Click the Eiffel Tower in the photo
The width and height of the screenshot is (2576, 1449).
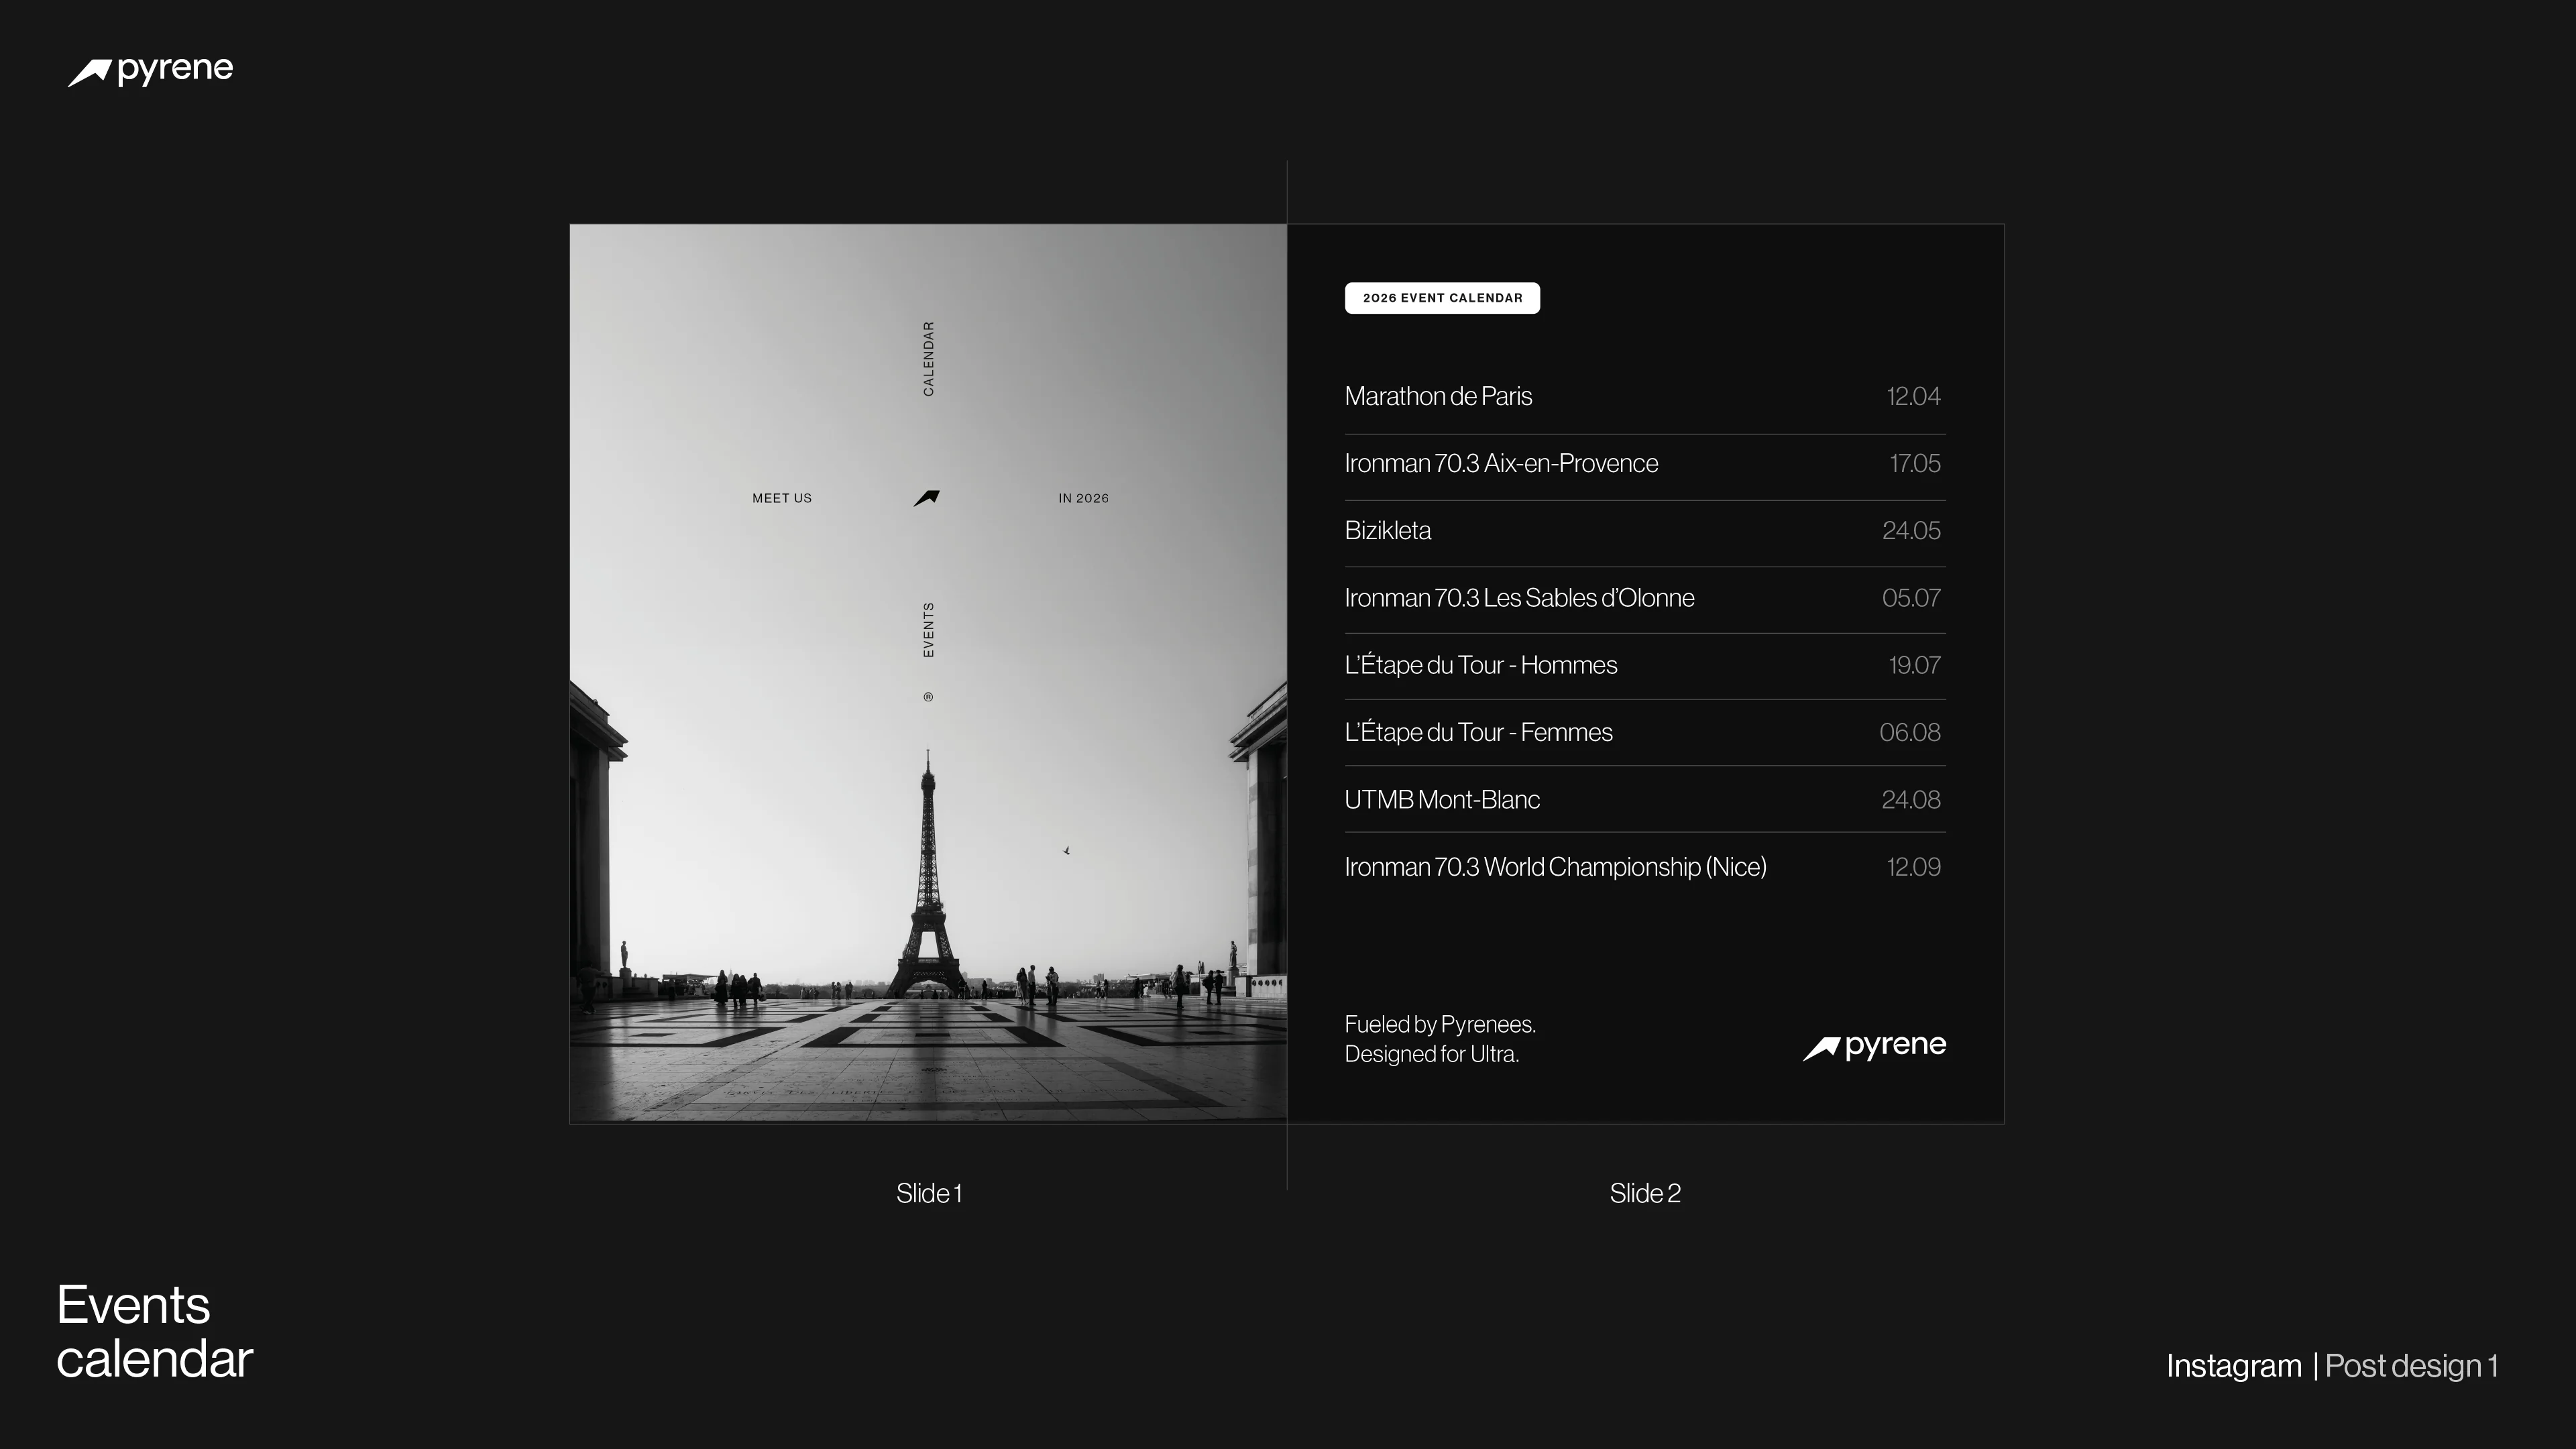pos(928,890)
